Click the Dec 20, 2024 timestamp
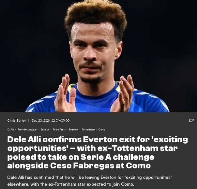197x189 pixels. point(51,121)
